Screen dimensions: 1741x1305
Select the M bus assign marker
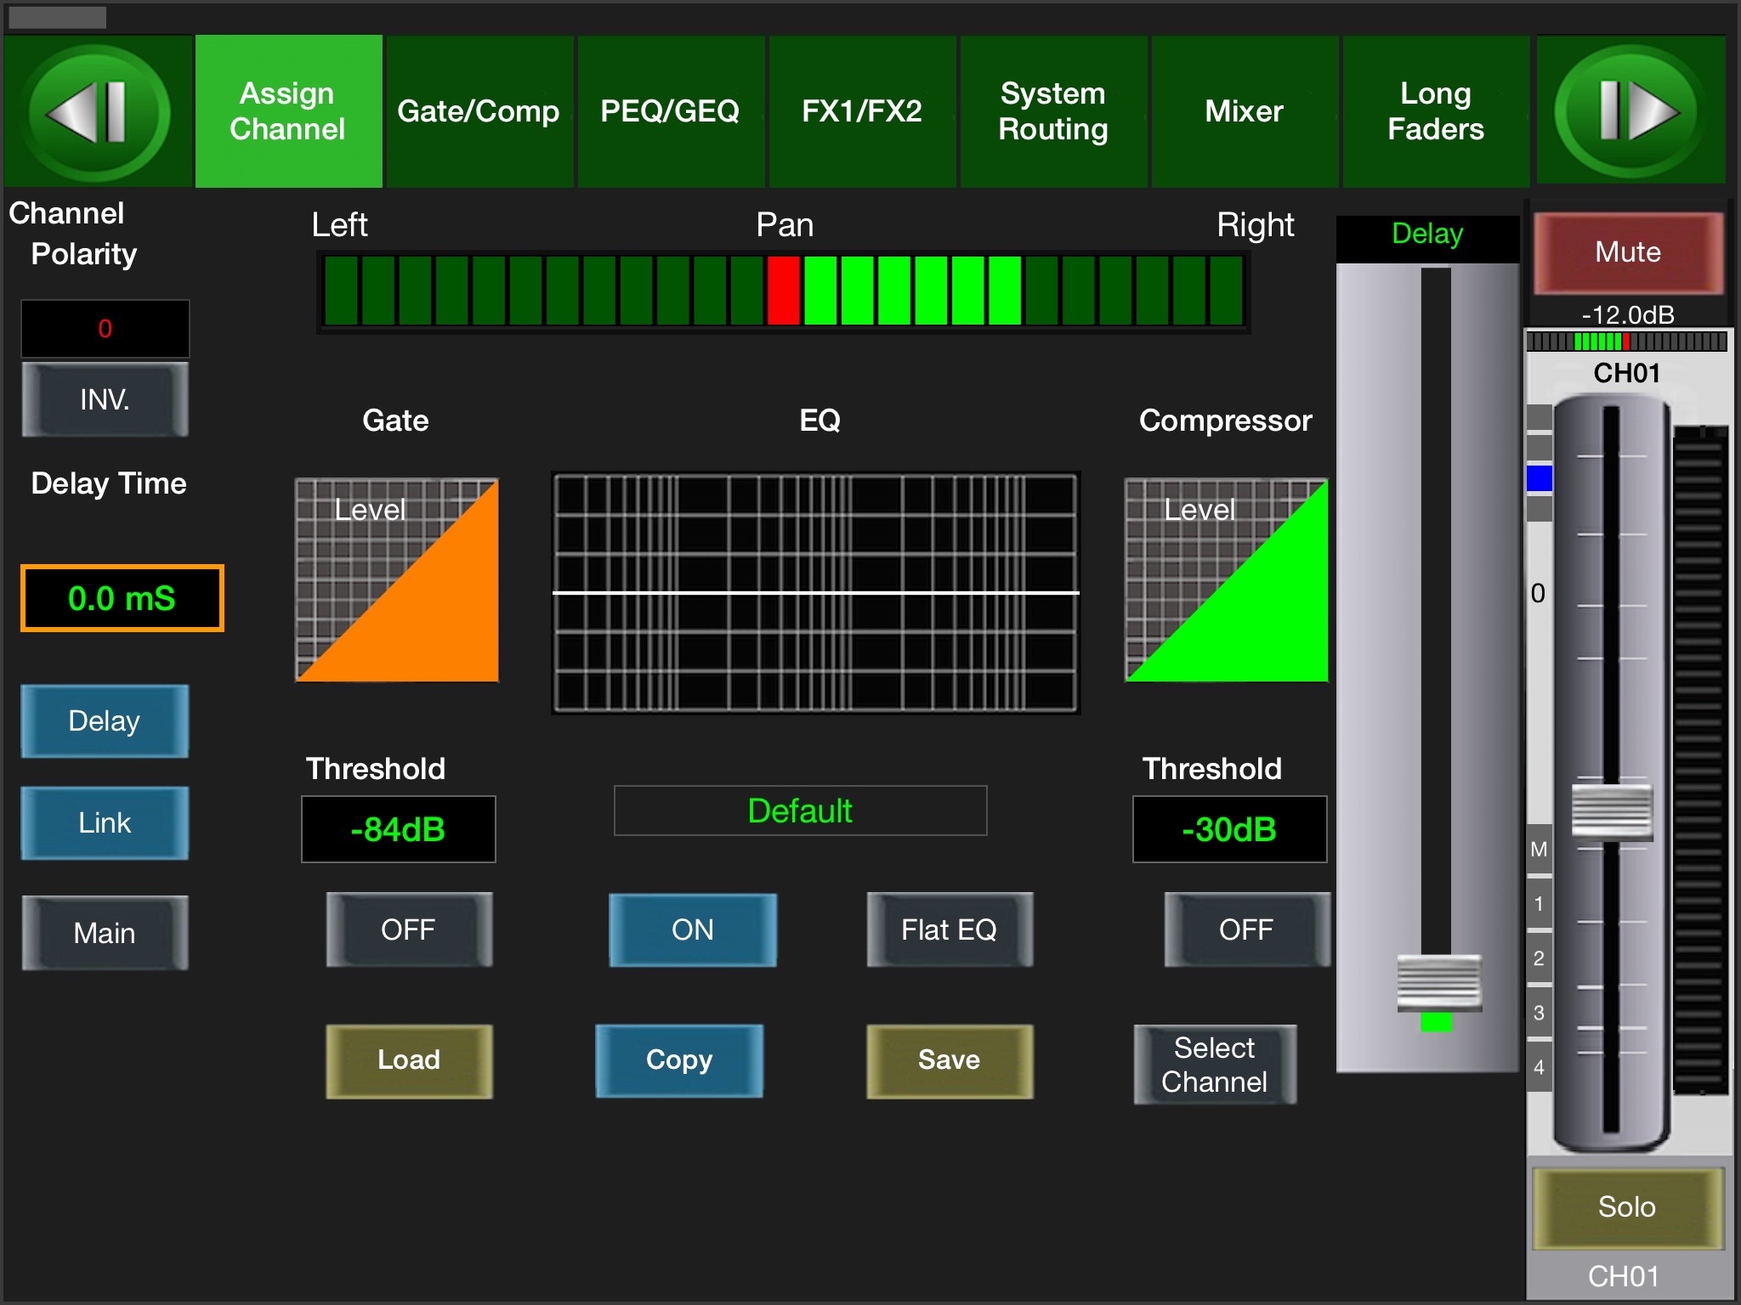[1539, 849]
